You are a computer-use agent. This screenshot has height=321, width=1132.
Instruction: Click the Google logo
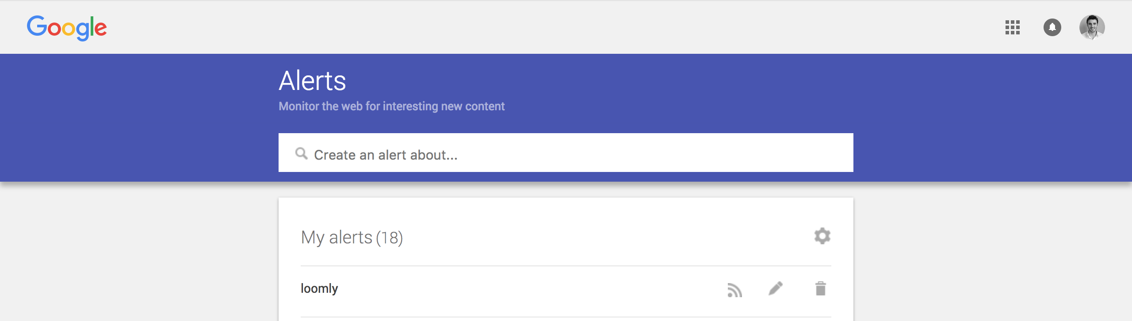pos(67,27)
